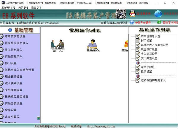Open the http://www.easyko.com link in footer

coord(101,126)
